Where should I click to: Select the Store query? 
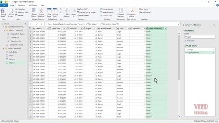click(x=11, y=56)
